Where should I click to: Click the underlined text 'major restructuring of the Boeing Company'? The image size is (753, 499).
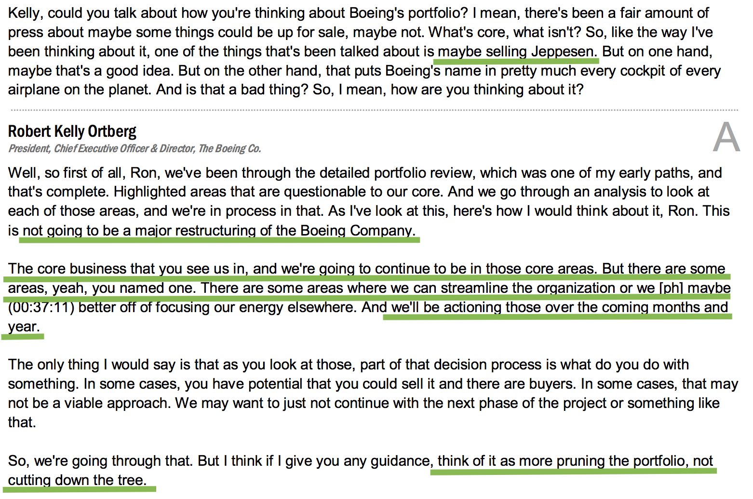[275, 231]
